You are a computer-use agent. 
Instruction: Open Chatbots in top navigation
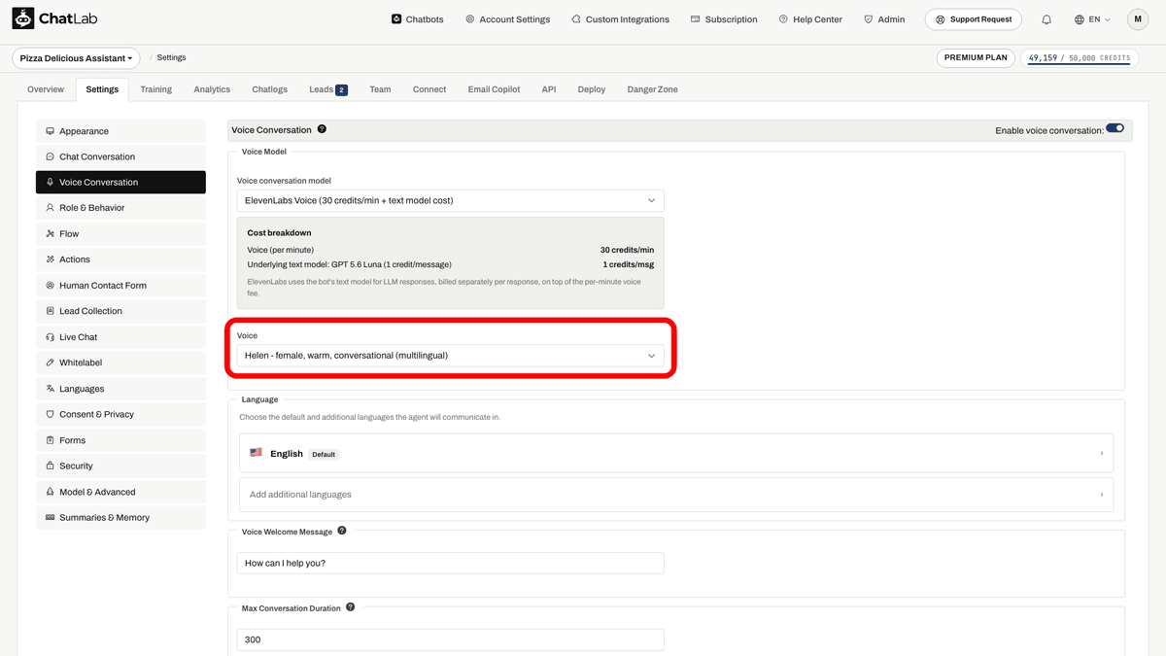[418, 19]
